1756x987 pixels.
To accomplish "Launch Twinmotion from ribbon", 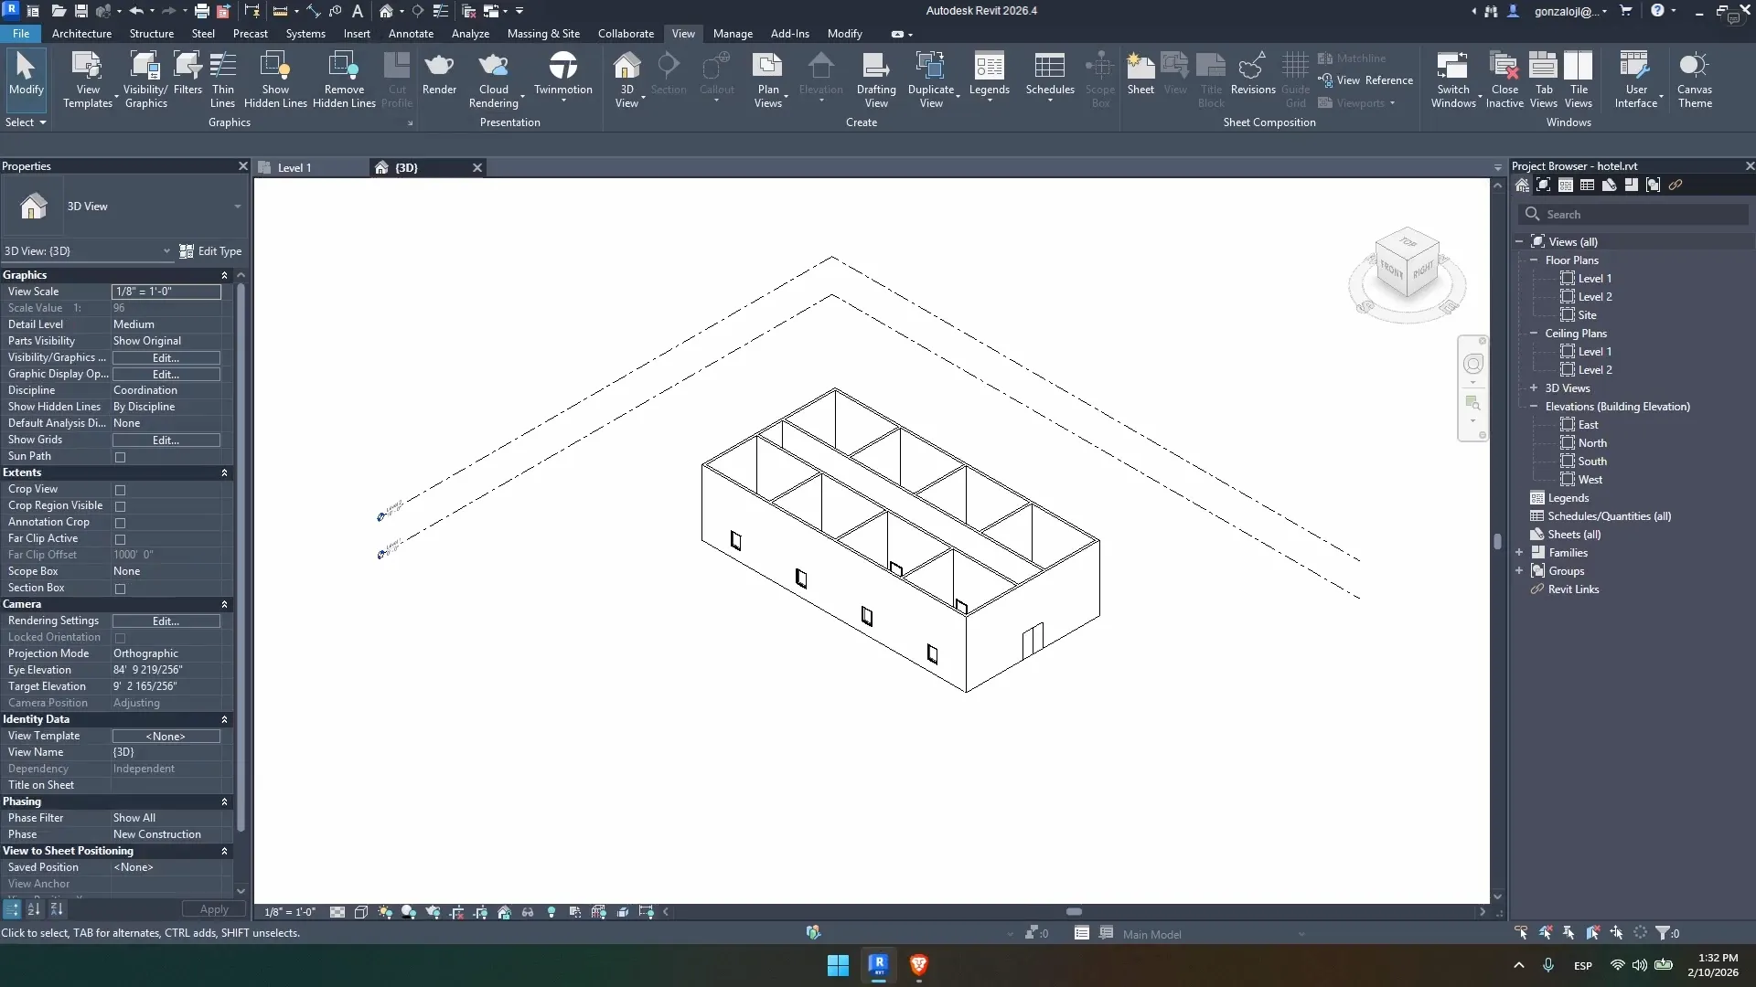I will (x=562, y=75).
